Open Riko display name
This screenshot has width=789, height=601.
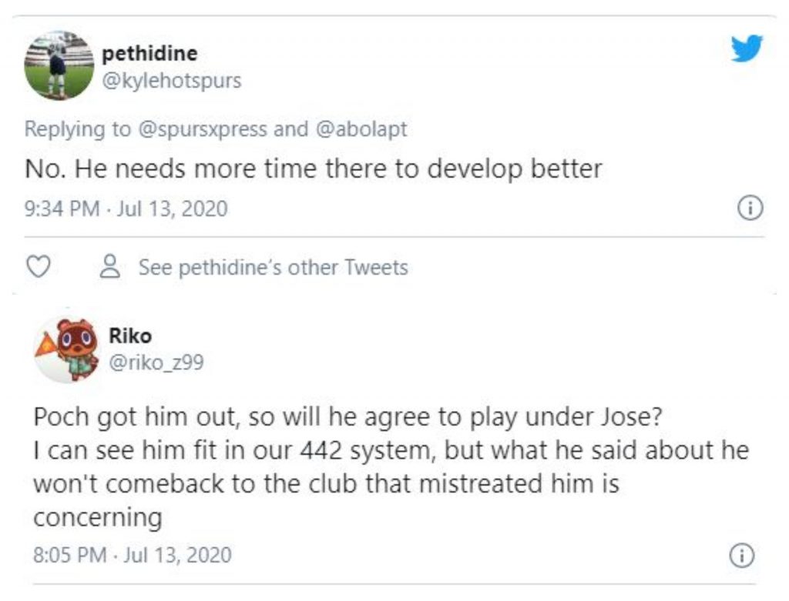coord(130,336)
